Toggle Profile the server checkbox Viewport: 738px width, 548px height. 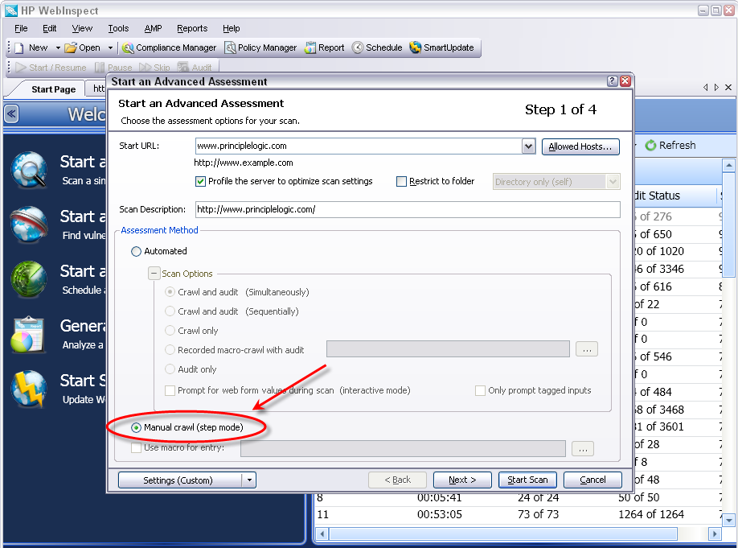[200, 181]
